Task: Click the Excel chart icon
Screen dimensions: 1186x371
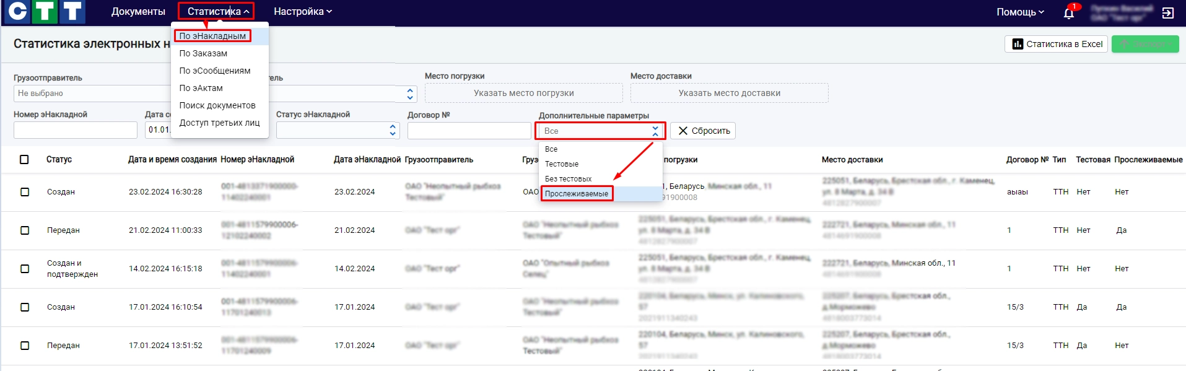Action: pyautogui.click(x=1018, y=44)
